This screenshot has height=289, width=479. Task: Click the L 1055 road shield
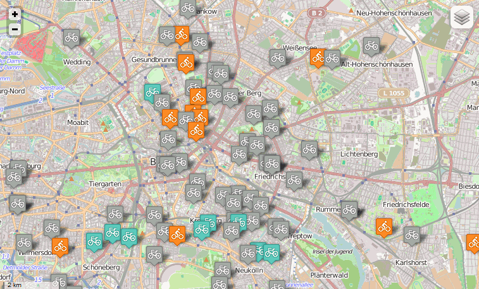[393, 93]
